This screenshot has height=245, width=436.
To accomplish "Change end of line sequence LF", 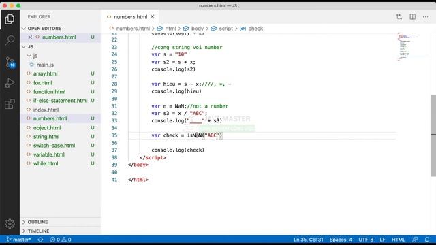I will (x=382, y=240).
